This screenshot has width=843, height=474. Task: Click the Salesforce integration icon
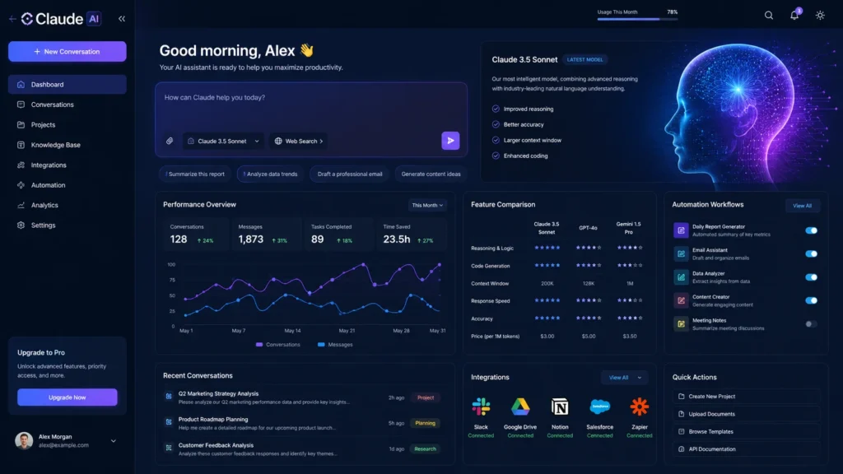click(599, 407)
